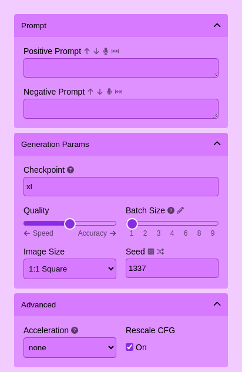Activate microphone for Negative Prompt

109,92
